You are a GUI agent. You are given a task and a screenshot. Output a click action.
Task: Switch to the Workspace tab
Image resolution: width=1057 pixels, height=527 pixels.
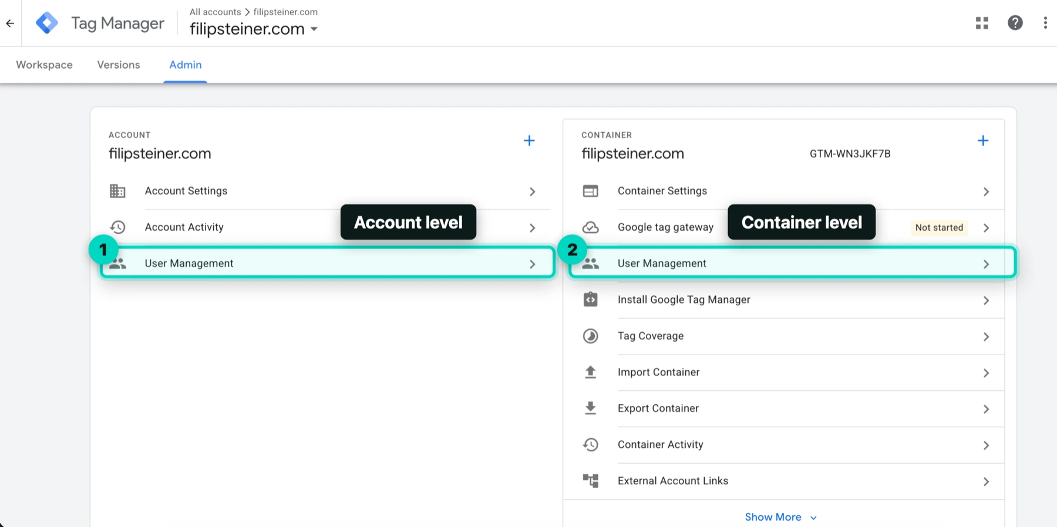[x=45, y=65]
